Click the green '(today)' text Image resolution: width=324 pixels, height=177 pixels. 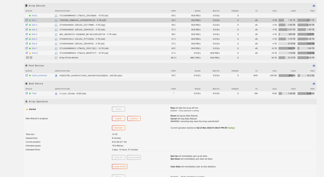click(231, 128)
